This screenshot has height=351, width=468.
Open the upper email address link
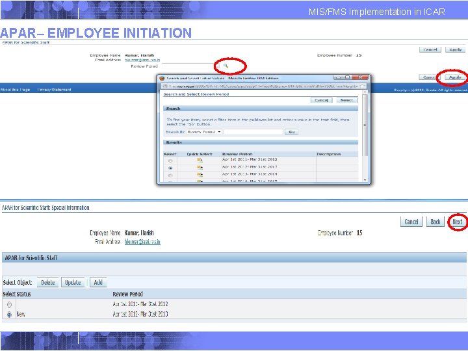coord(142,60)
